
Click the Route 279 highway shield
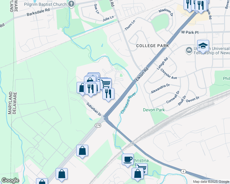(98, 125)
